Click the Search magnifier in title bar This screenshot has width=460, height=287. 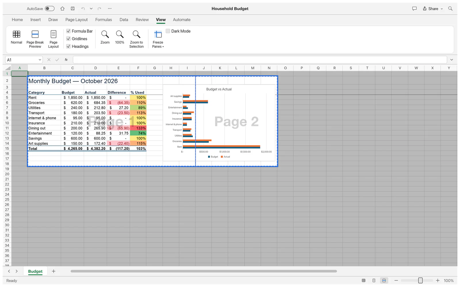(x=450, y=9)
